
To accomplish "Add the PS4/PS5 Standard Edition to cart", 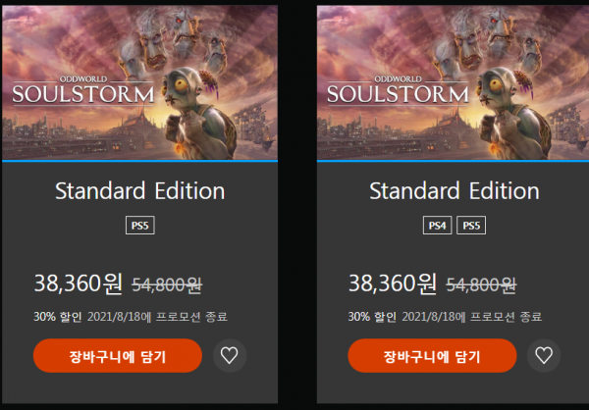I will point(432,355).
